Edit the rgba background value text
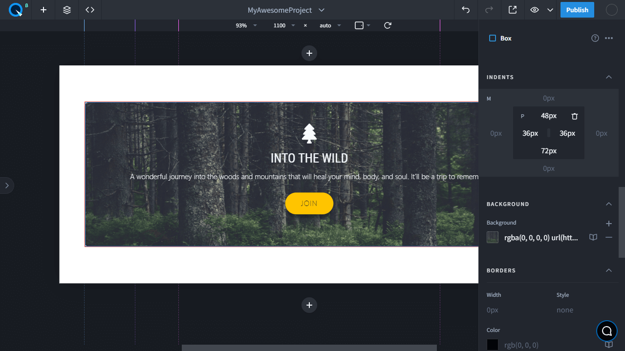 pyautogui.click(x=541, y=238)
